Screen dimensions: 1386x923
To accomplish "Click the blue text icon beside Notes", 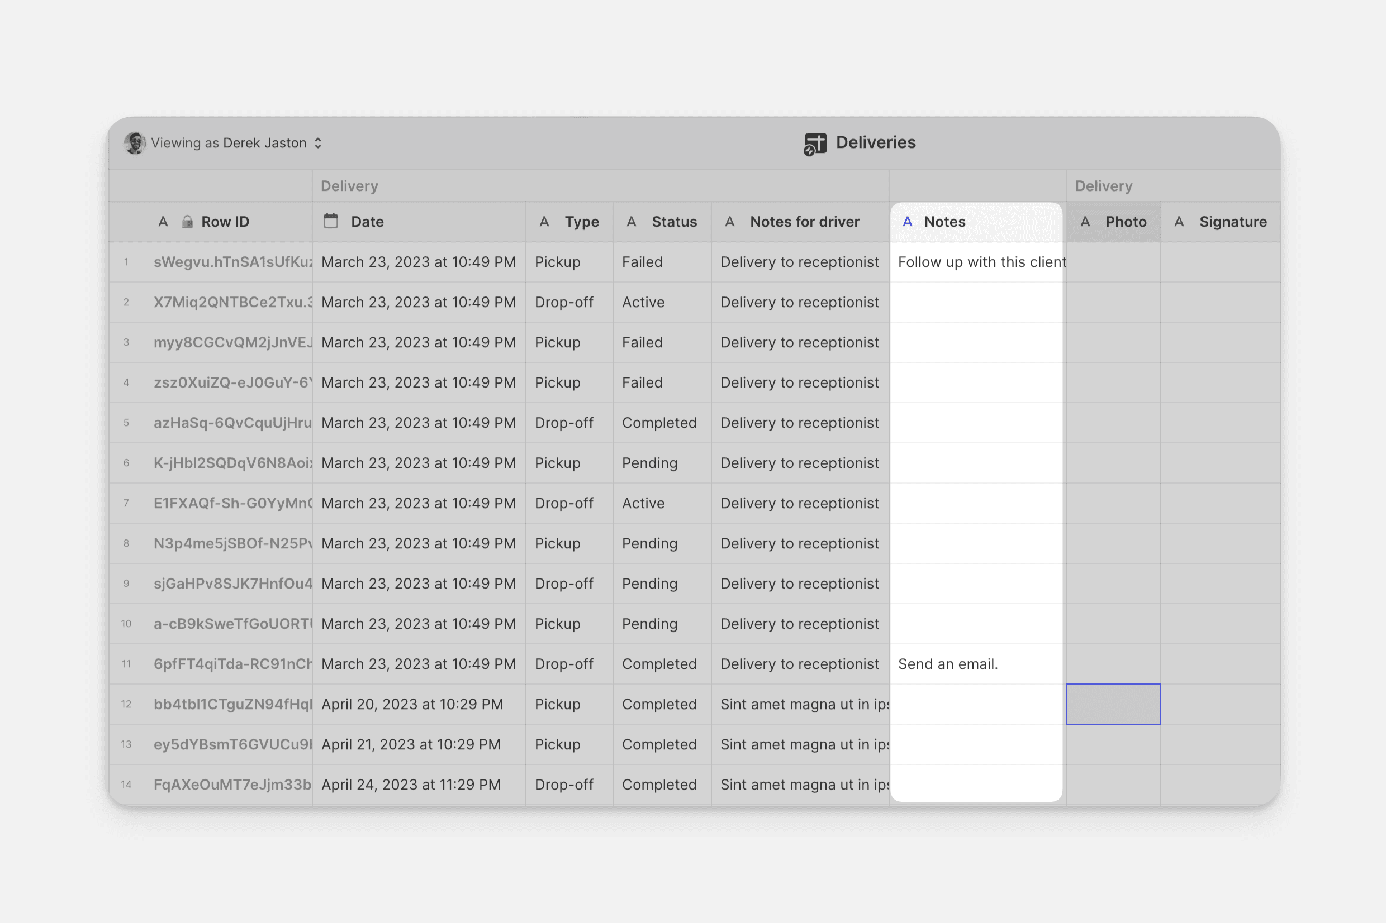I will tap(908, 222).
